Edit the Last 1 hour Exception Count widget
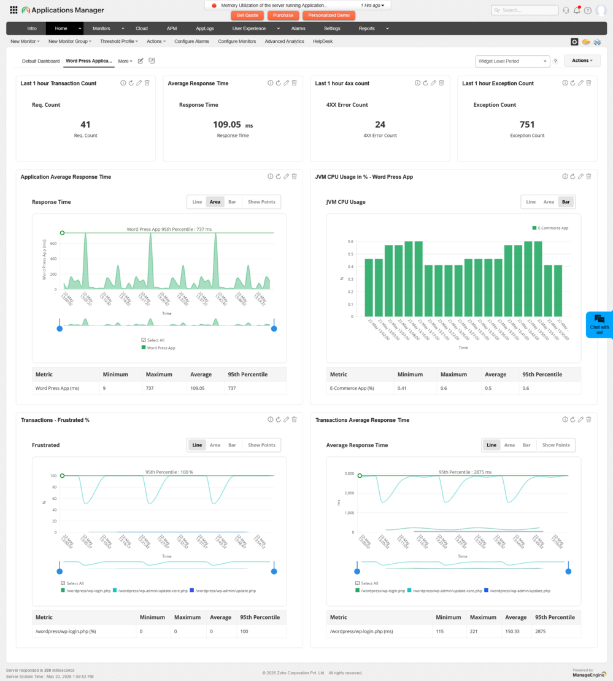Image resolution: width=613 pixels, height=681 pixels. pyautogui.click(x=580, y=83)
